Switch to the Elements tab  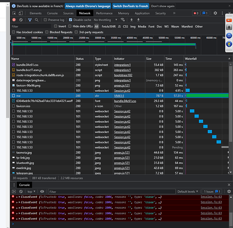coord(36,13)
